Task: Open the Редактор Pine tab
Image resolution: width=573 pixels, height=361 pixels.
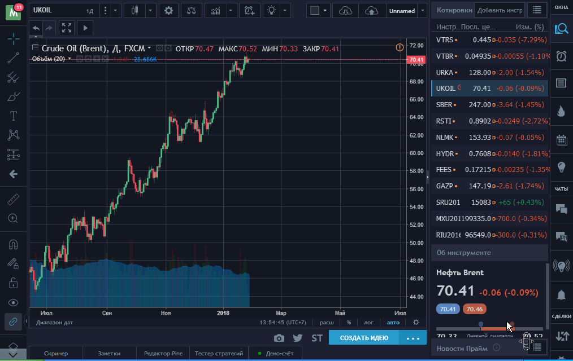Action: coord(163,353)
